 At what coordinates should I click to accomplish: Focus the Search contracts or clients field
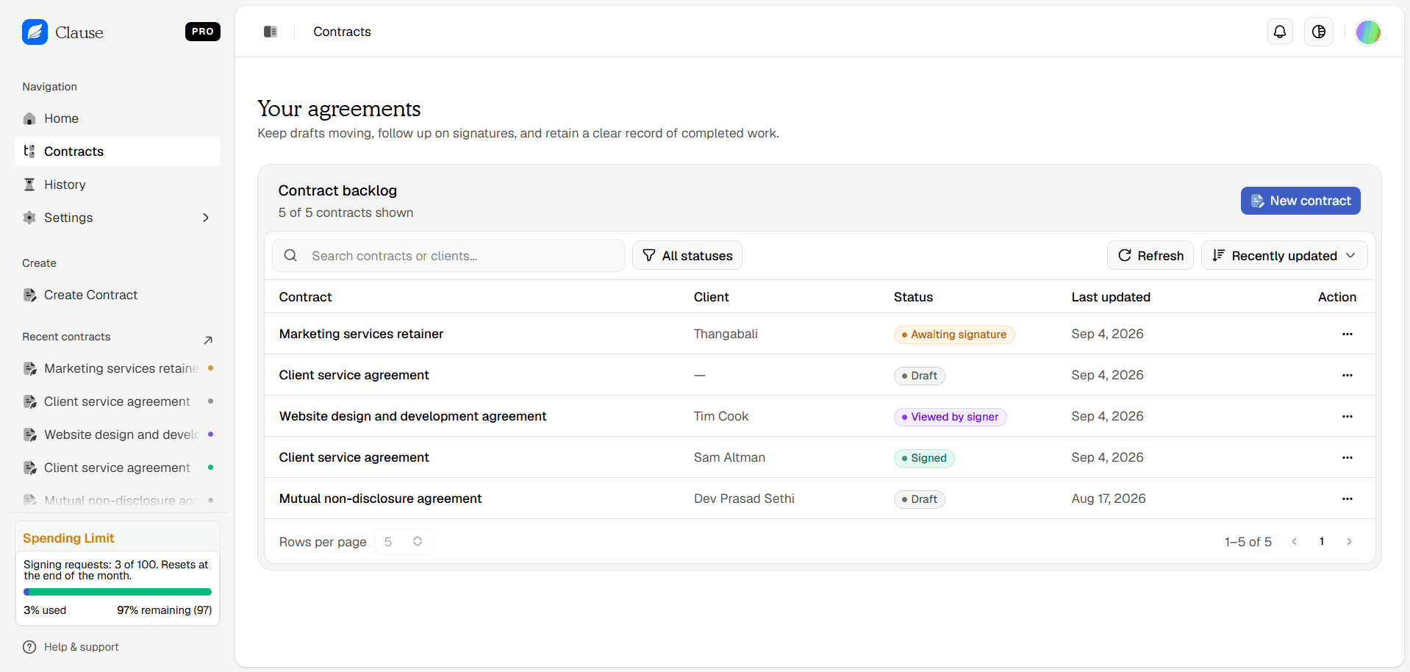(448, 256)
